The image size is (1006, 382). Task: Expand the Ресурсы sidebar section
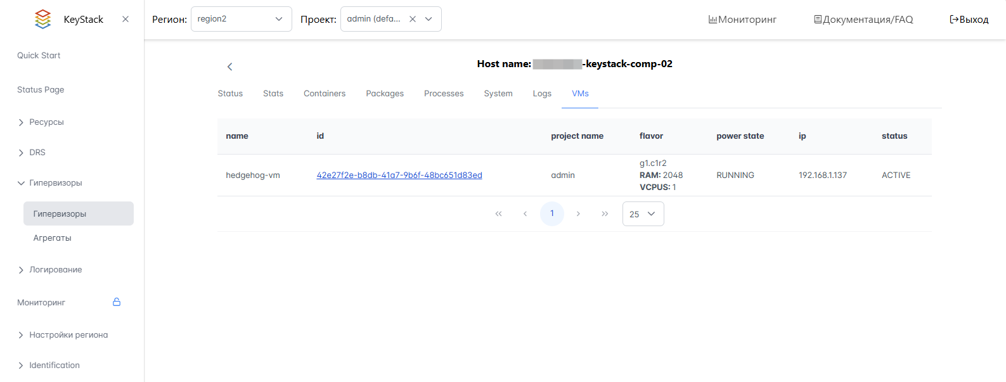46,122
